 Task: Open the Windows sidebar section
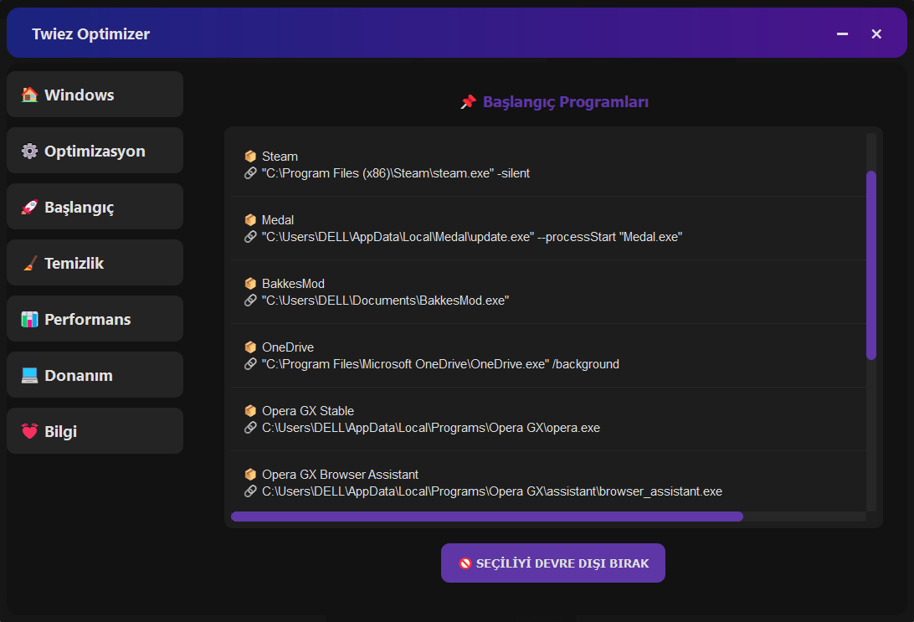(x=95, y=95)
